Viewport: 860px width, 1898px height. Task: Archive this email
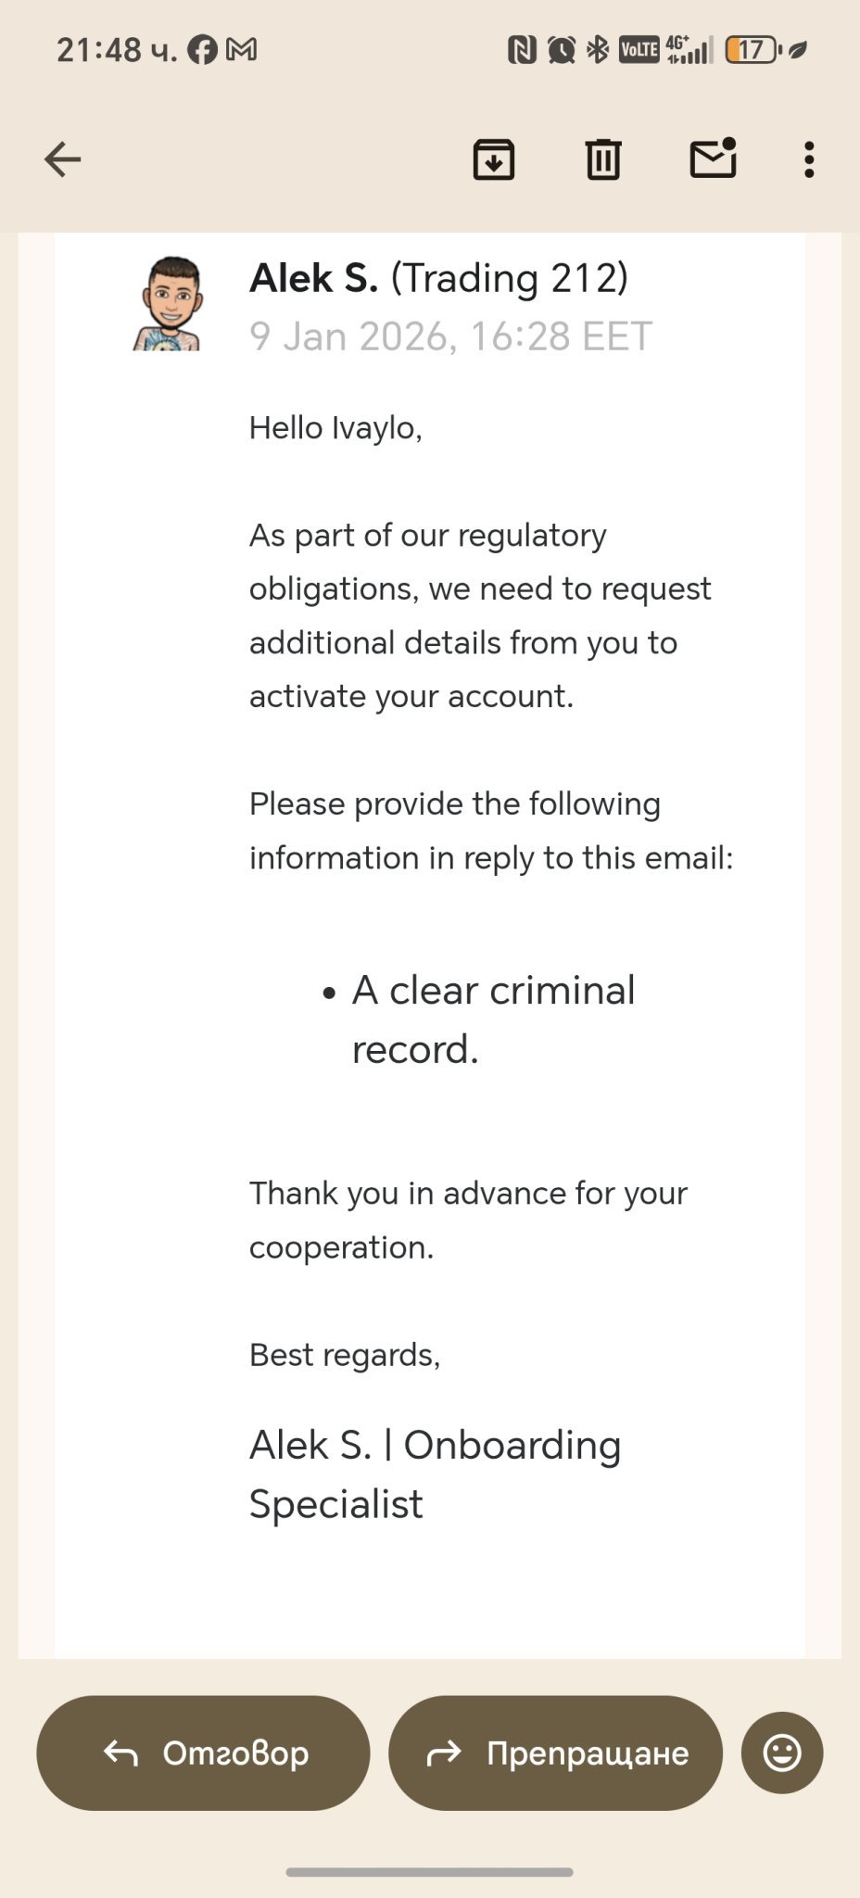494,159
